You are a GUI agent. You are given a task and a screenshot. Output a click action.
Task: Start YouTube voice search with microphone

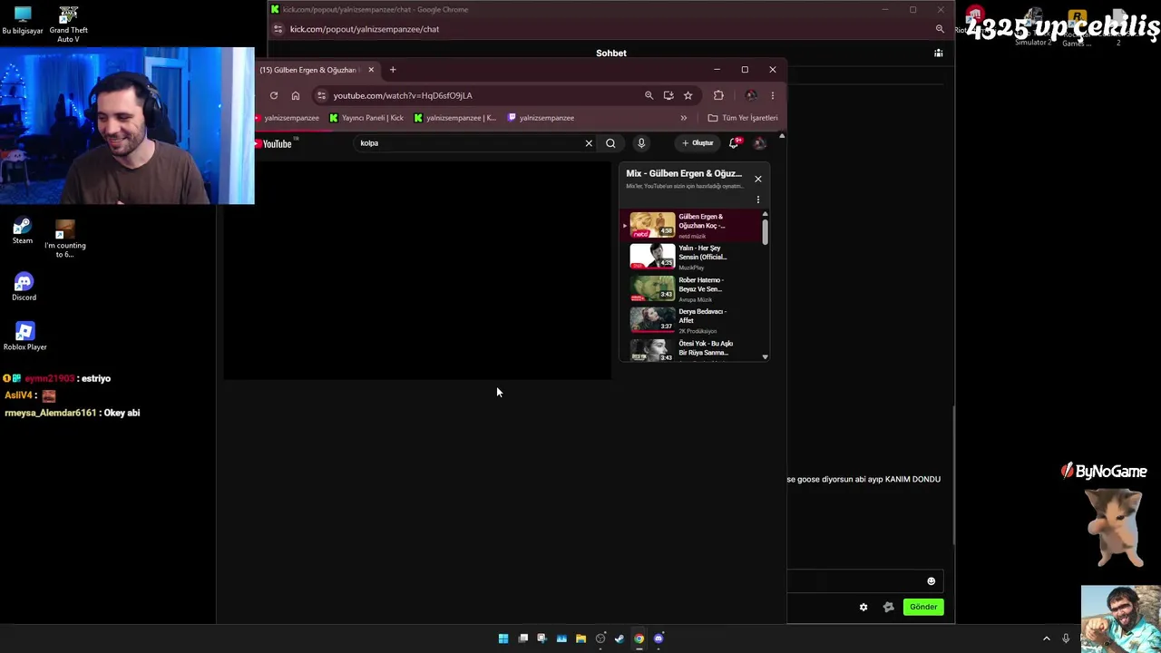[x=641, y=143]
